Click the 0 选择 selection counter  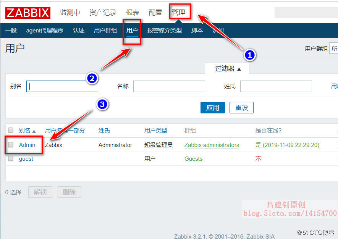point(13,192)
